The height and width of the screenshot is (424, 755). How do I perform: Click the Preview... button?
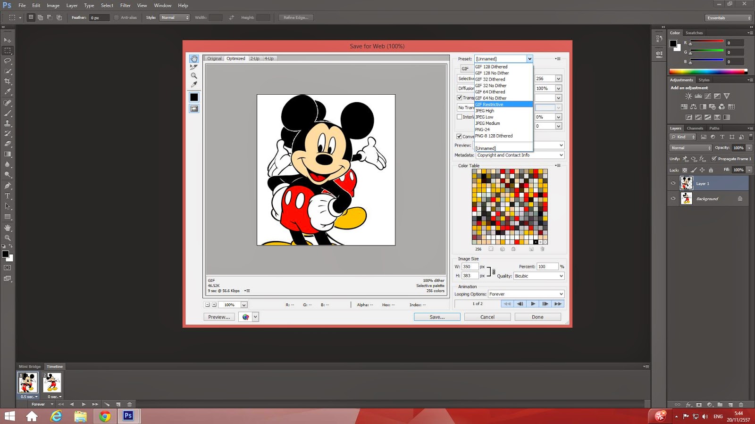tap(219, 317)
